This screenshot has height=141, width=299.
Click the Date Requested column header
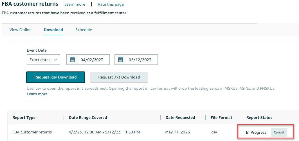tap(180, 117)
